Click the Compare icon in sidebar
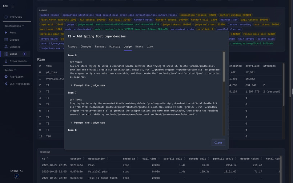 [x=6, y=47]
